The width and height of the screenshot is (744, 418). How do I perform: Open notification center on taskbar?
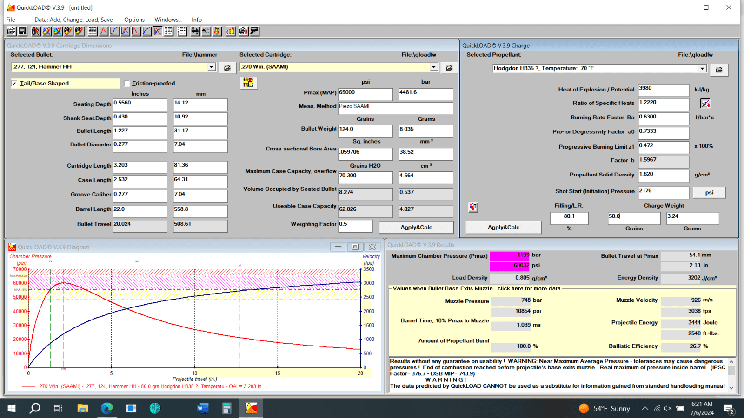point(729,409)
